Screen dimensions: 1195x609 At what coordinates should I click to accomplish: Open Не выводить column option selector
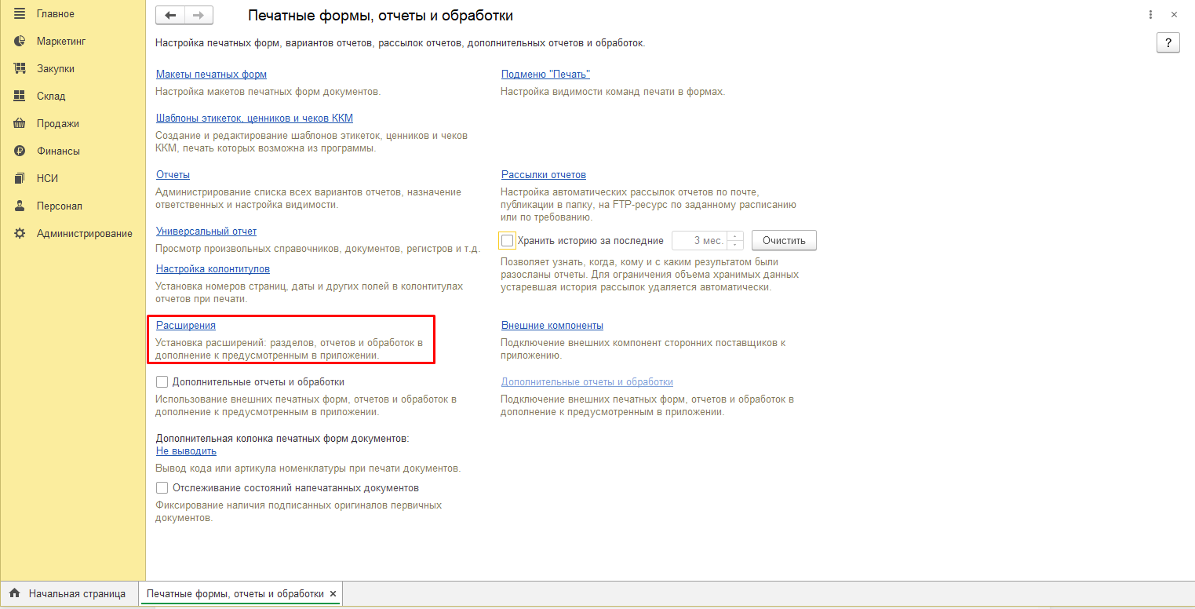pos(186,451)
